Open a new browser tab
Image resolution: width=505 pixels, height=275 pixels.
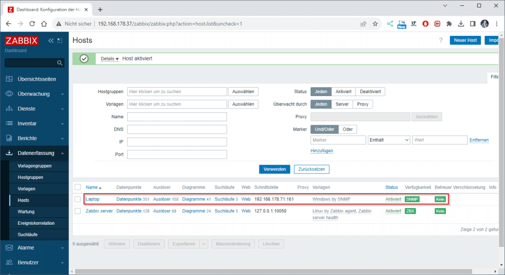(x=100, y=10)
